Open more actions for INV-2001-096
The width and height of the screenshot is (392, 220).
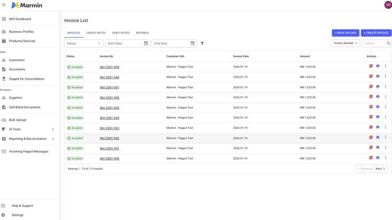coord(386,96)
